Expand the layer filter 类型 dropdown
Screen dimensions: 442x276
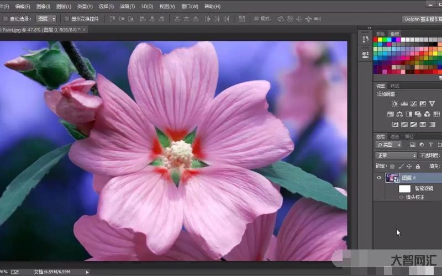388,145
